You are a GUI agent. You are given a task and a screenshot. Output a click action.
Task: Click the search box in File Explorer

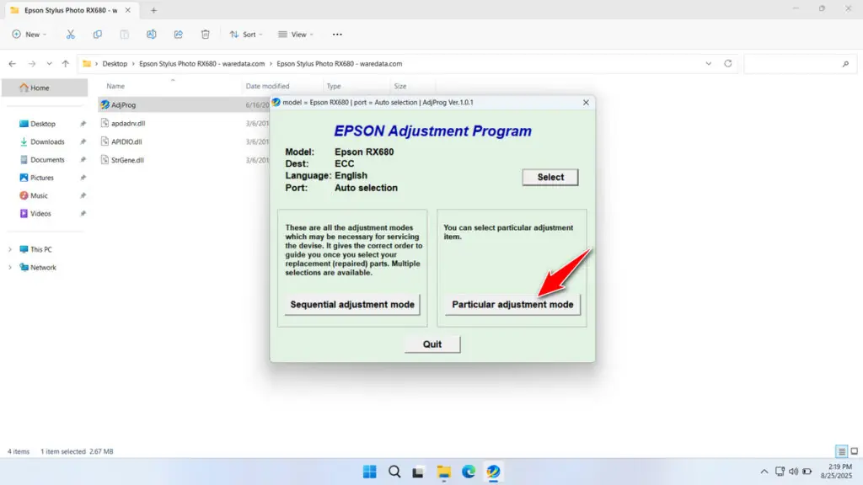(x=796, y=63)
